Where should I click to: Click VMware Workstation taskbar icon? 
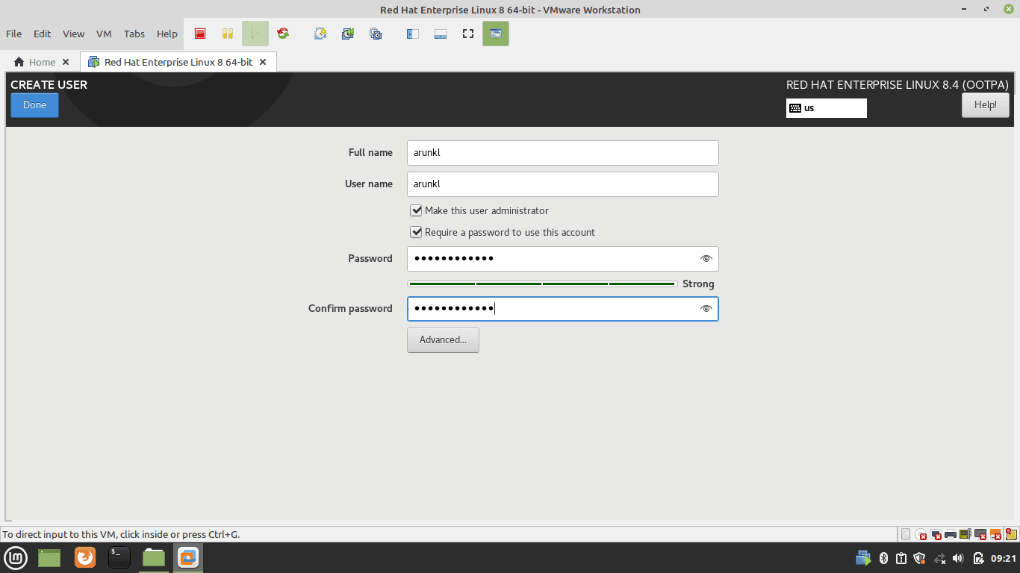click(188, 557)
